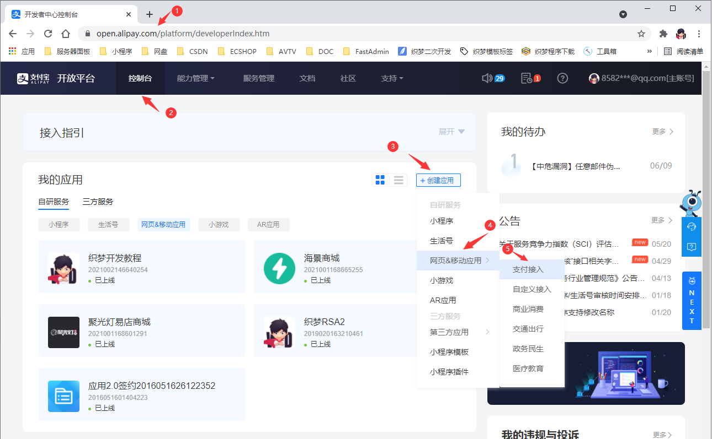Reload the current page
This screenshot has height=439, width=712.
pos(48,34)
